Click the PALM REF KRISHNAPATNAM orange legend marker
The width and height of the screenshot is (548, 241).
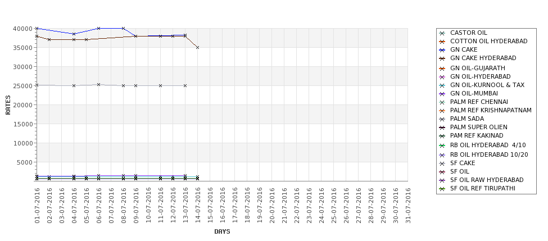pos(442,110)
